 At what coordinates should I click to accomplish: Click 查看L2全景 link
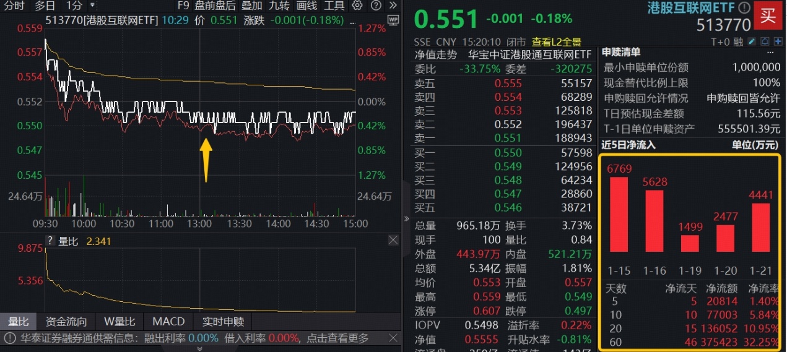tap(556, 42)
